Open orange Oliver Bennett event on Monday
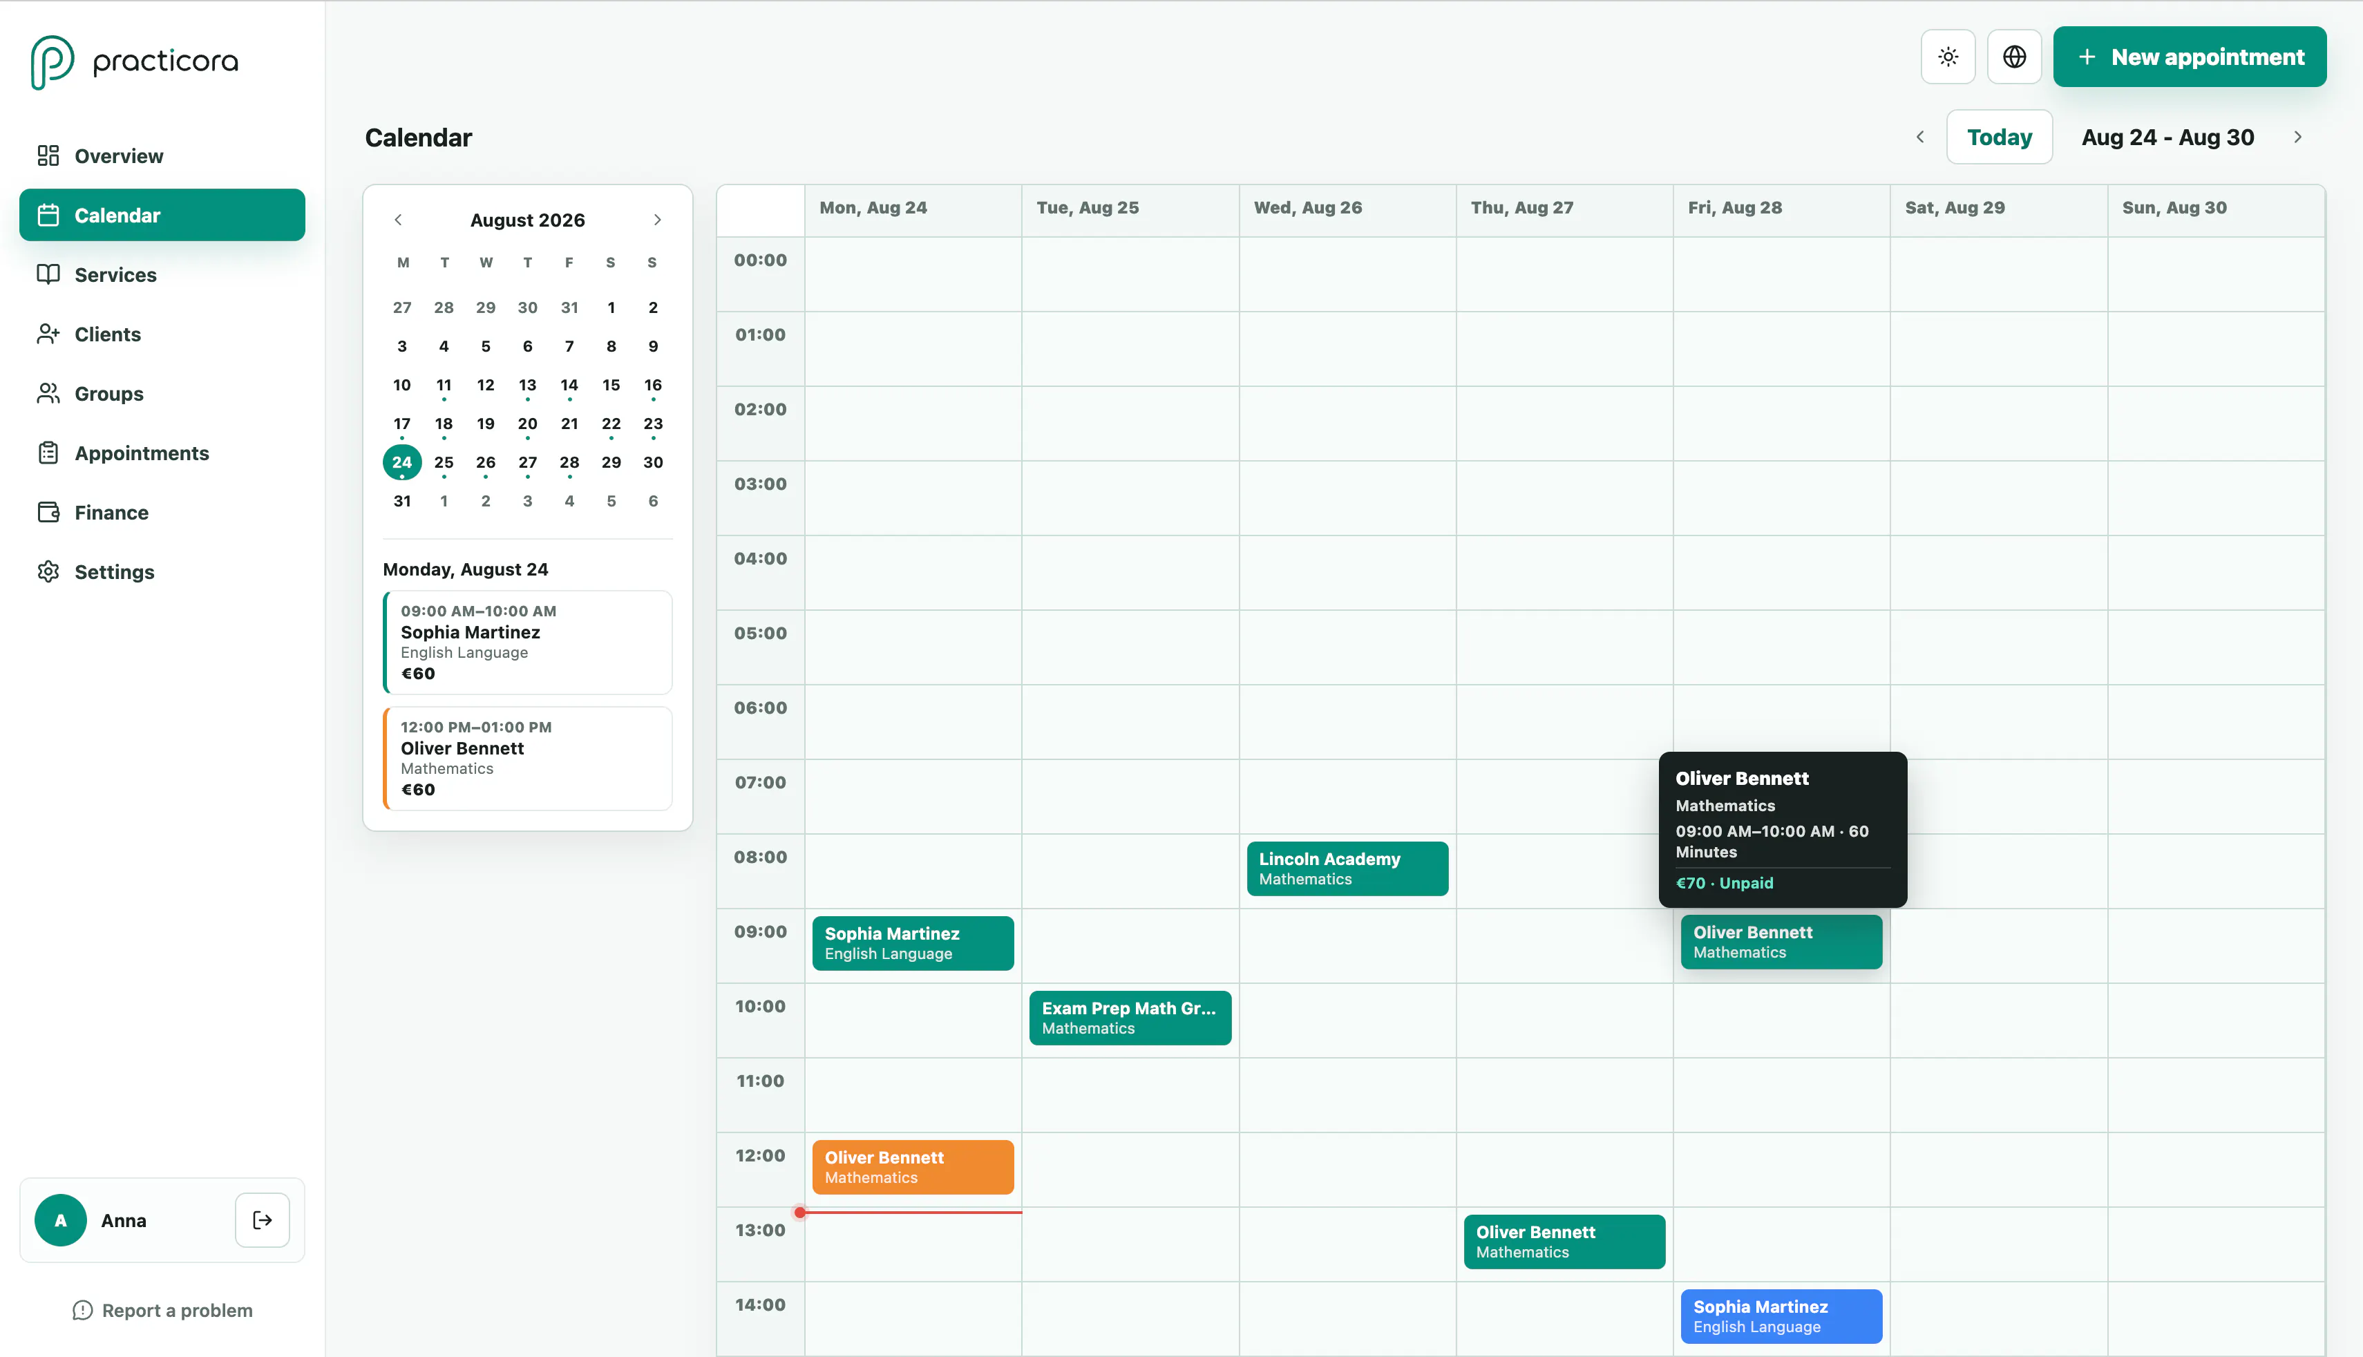This screenshot has width=2363, height=1357. [x=912, y=1167]
